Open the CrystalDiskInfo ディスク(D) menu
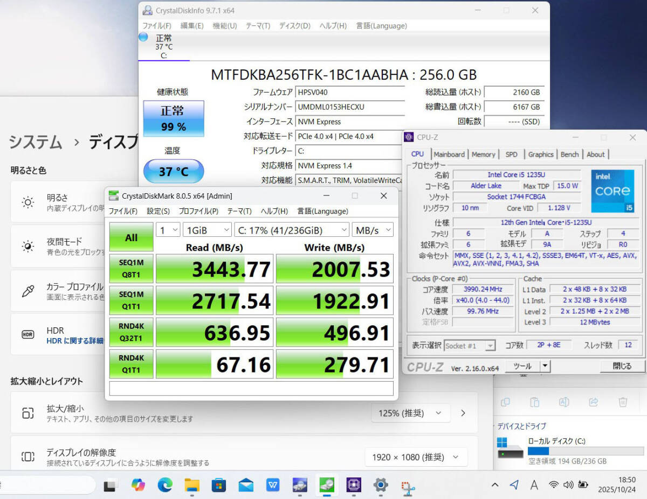The height and width of the screenshot is (499, 647). coord(294,26)
